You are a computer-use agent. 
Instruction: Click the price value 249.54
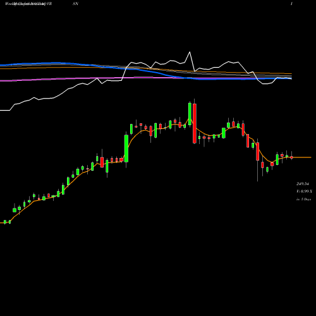tap(303, 184)
